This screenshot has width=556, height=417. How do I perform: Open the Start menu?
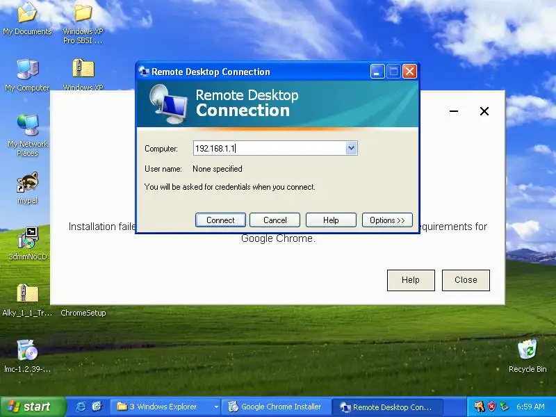pyautogui.click(x=33, y=407)
